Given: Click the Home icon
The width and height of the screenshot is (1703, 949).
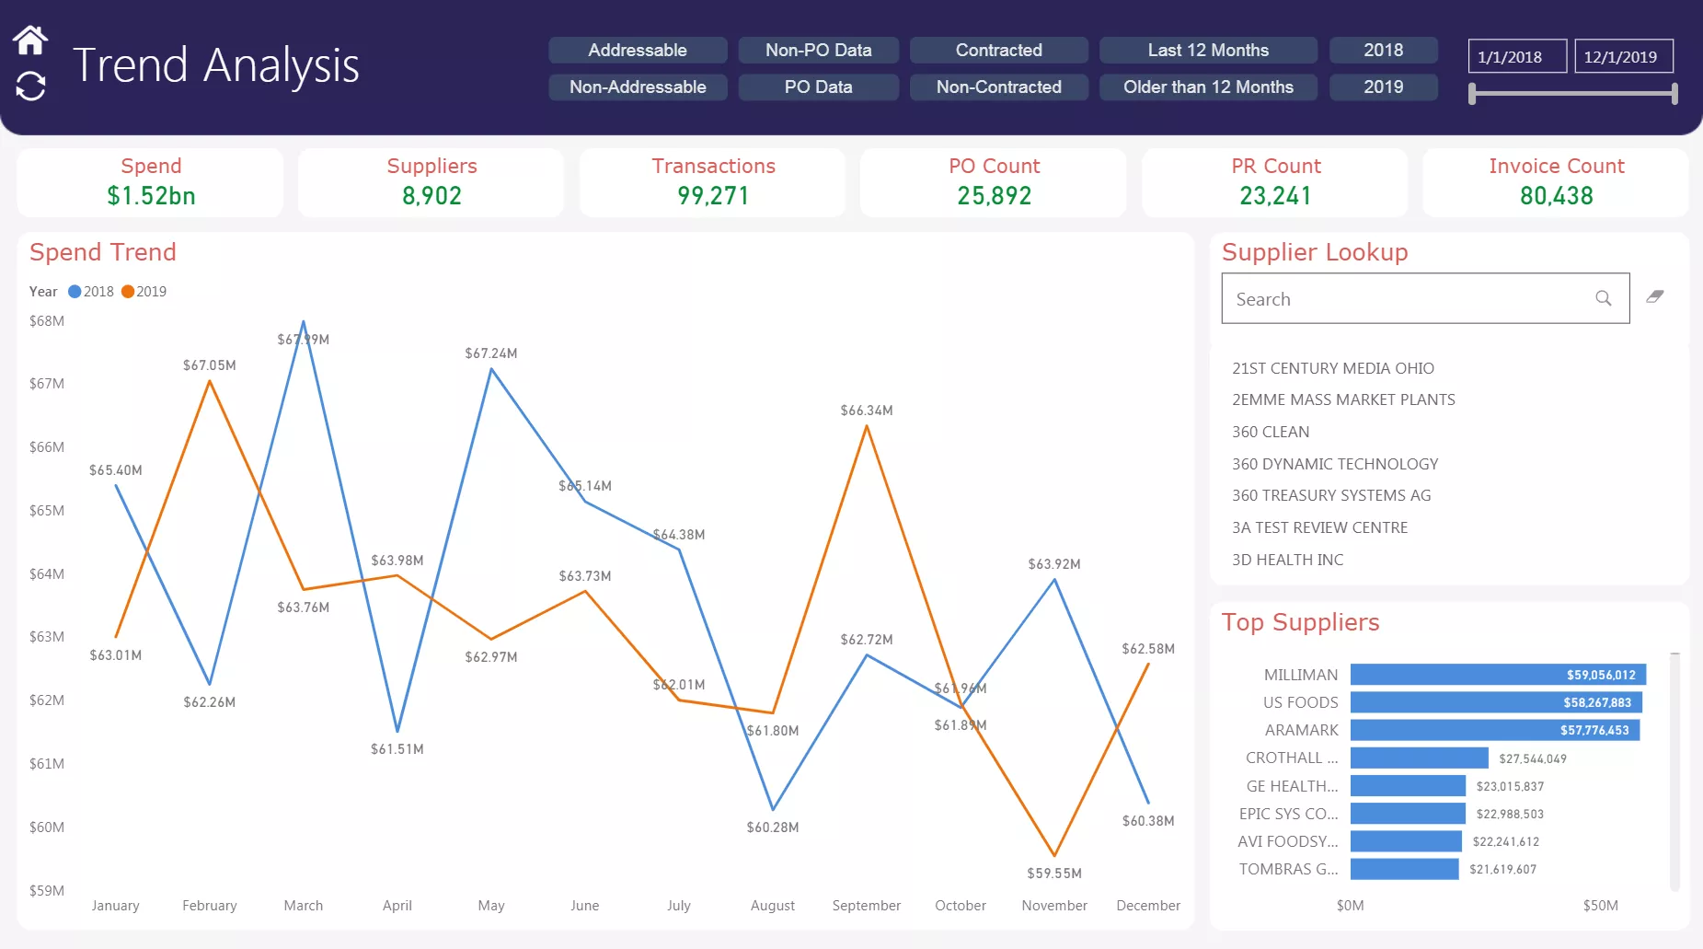Looking at the screenshot, I should (x=30, y=39).
